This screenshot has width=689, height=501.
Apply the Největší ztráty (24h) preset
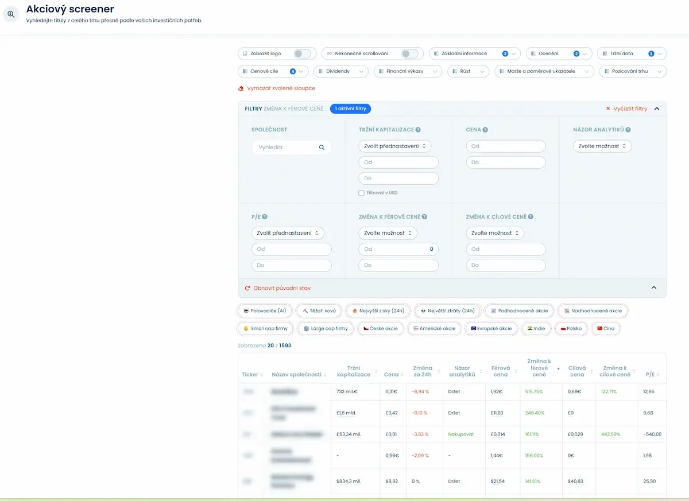pyautogui.click(x=447, y=311)
